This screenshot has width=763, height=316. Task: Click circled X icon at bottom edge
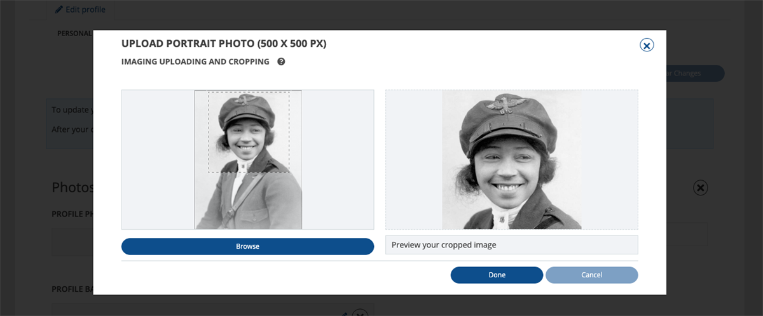(360, 313)
